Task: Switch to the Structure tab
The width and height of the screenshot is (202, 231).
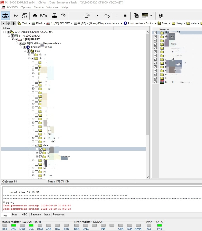Action: (x=36, y=215)
